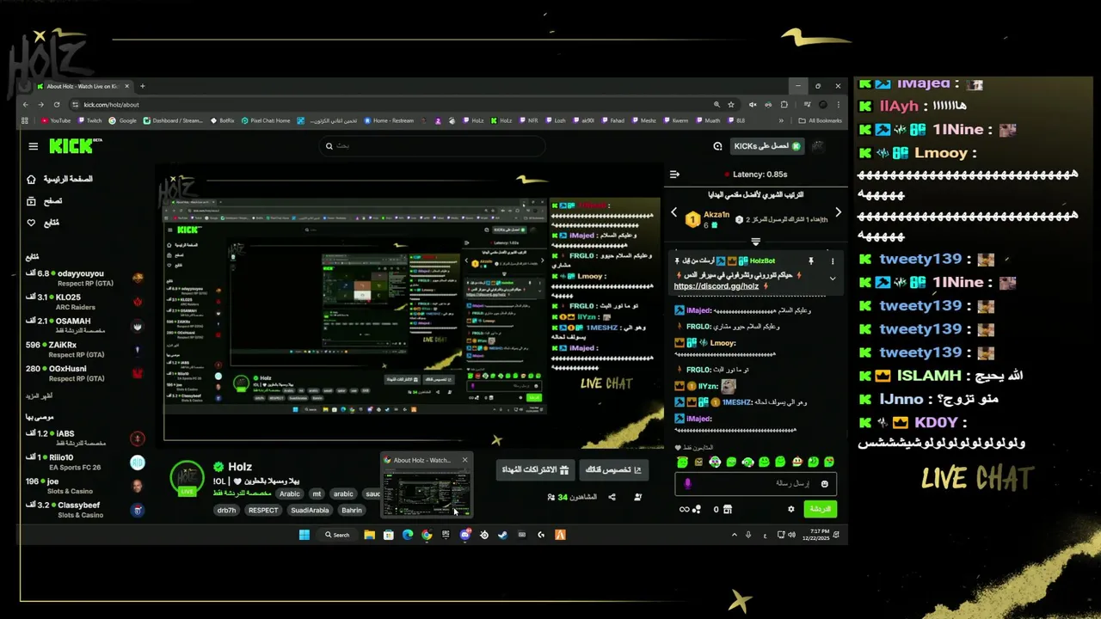This screenshot has height=619, width=1101.
Task: Collapse the pinned message chevron
Action: [832, 279]
